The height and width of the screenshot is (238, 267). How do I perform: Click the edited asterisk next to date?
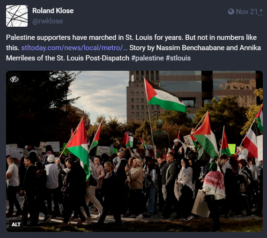260,12
